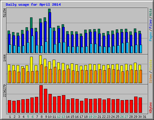Click the orange sites bar for day 8
Viewport: 154px width, 120px height.
(x=42, y=74)
